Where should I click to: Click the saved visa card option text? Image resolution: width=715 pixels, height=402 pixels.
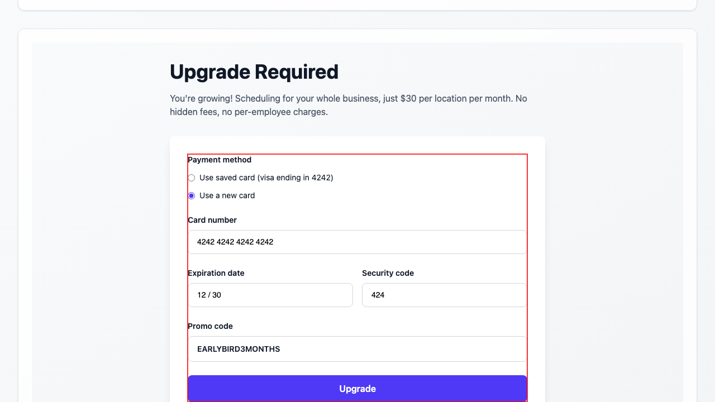pos(266,178)
